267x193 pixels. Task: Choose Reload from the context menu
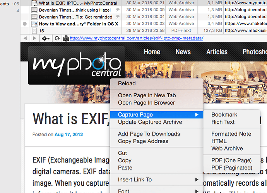(x=127, y=83)
